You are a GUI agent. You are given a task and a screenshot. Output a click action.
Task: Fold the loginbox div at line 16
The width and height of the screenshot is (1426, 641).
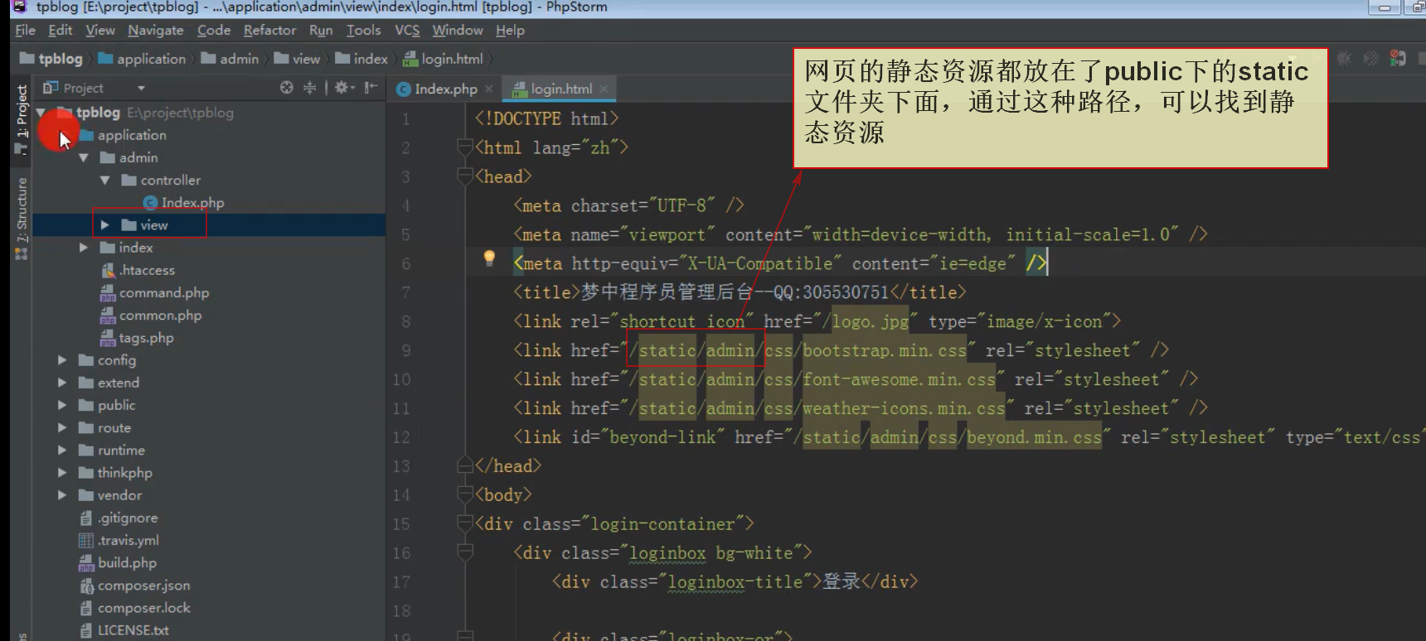(464, 552)
